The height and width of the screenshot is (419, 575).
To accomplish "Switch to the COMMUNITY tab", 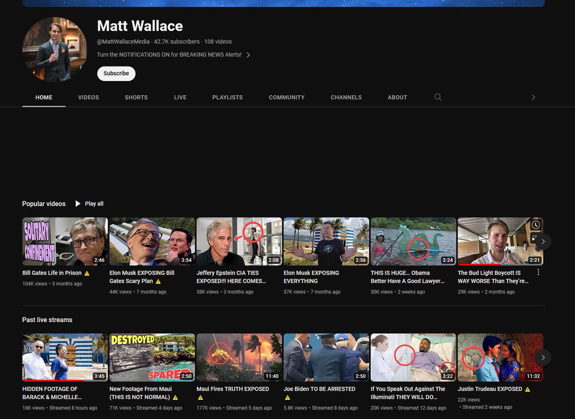I will (287, 97).
